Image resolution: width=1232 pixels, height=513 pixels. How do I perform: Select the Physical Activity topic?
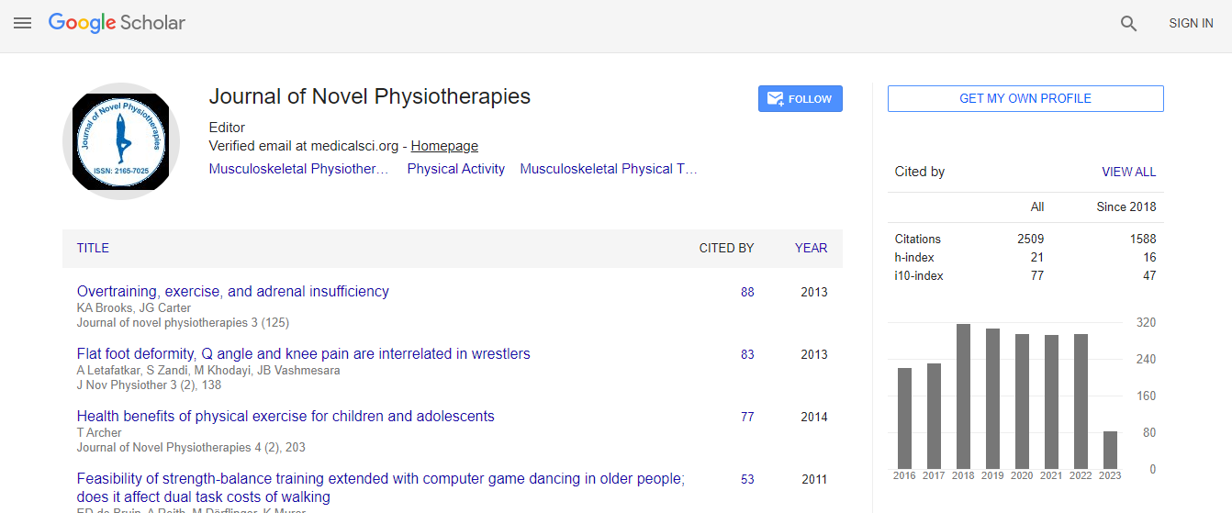pos(455,169)
